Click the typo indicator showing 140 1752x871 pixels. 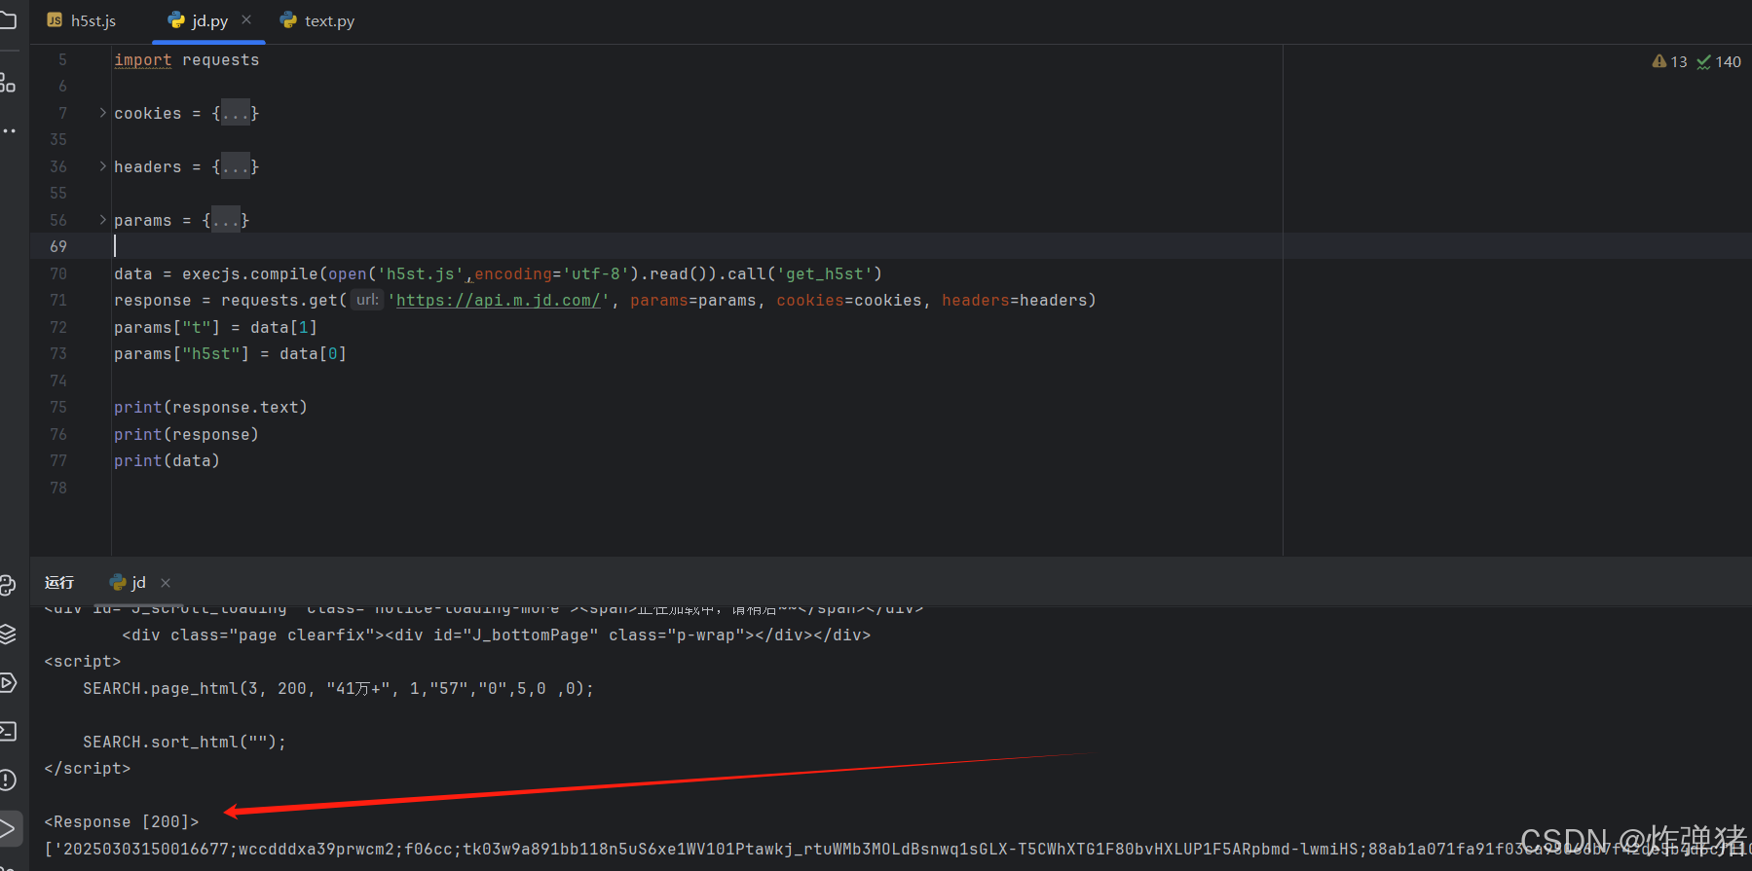coord(1719,61)
